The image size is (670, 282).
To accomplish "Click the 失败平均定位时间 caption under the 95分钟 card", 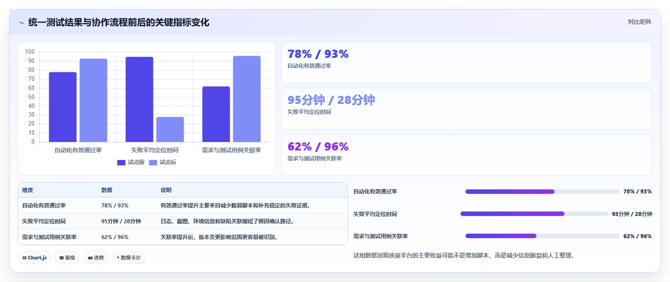I will [309, 112].
